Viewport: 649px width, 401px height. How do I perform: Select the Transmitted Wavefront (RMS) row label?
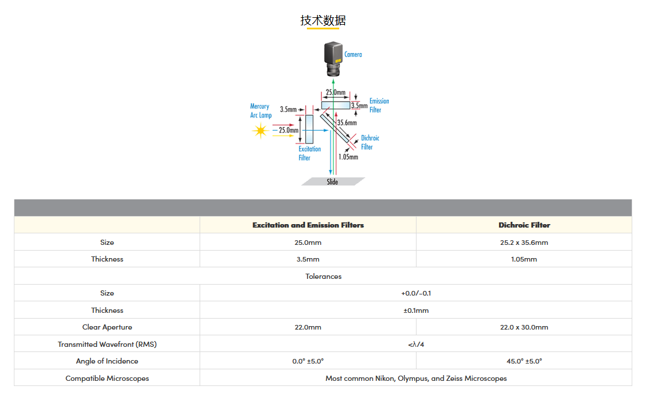107,345
